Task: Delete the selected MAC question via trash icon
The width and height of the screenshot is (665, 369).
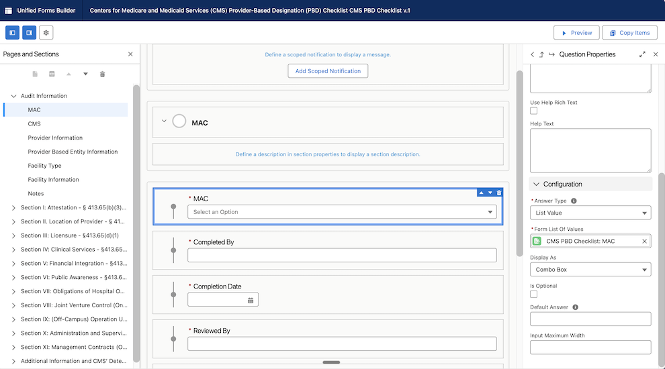Action: 498,193
